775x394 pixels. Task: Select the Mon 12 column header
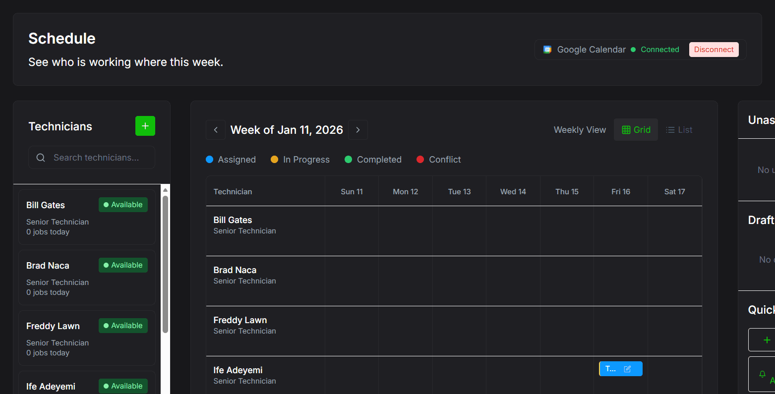tap(406, 192)
